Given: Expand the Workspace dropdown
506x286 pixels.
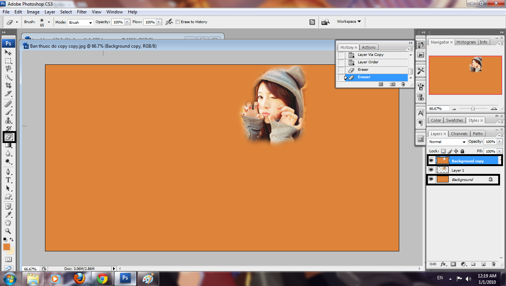Looking at the screenshot, I should pyautogui.click(x=349, y=22).
